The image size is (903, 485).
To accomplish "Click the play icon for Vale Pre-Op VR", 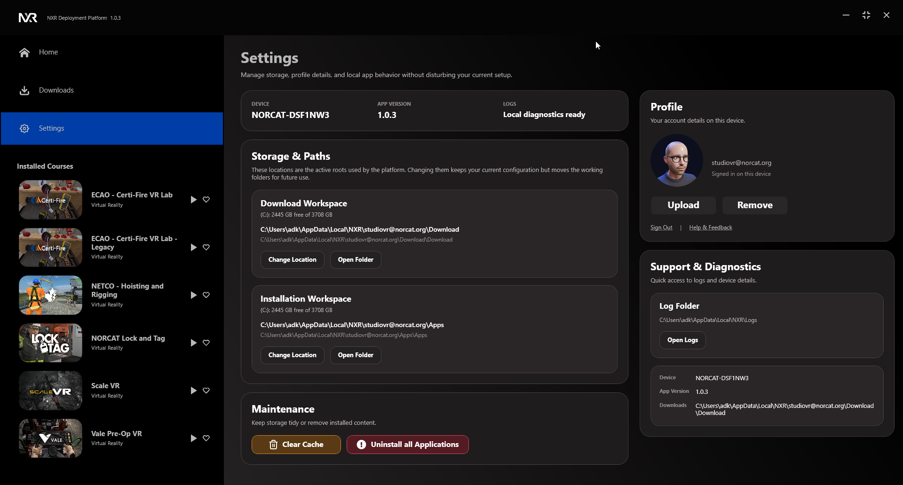I will (193, 438).
